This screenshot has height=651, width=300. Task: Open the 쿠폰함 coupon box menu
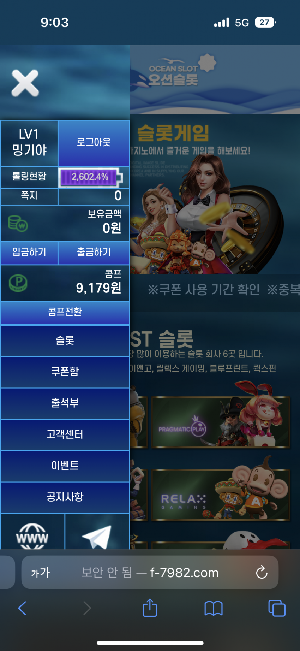coord(65,372)
